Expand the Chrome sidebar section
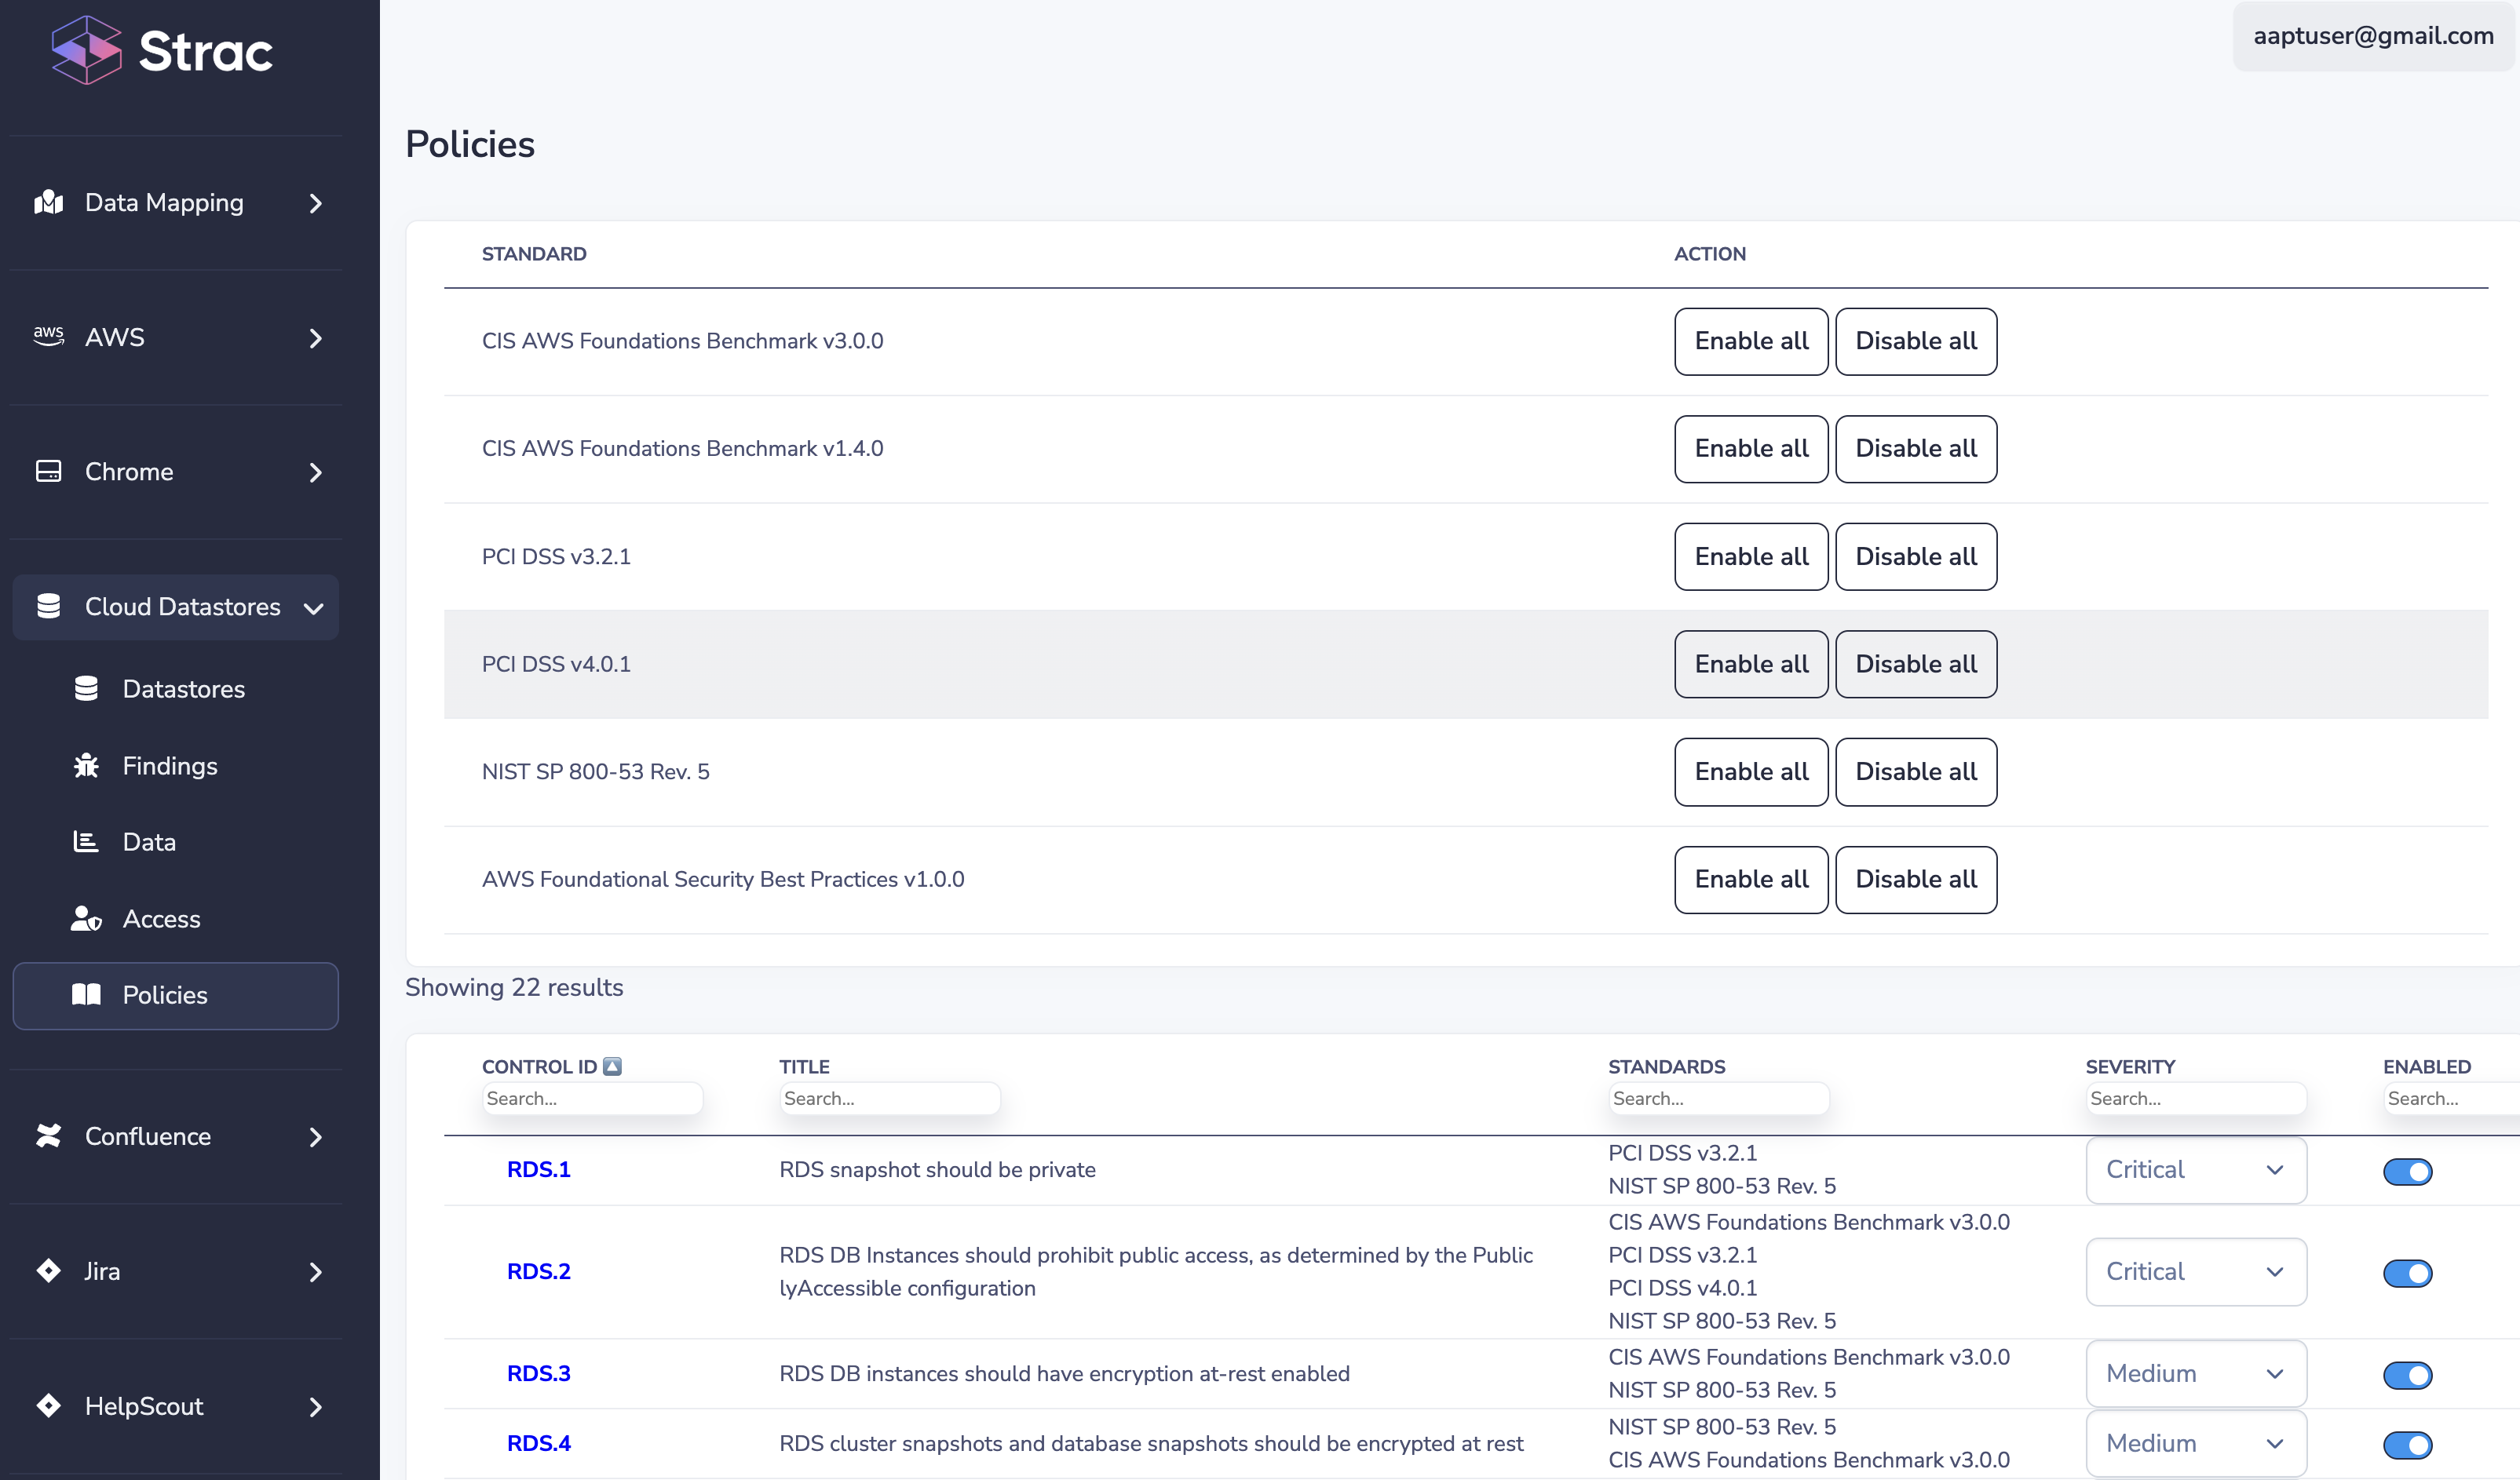Viewport: 2520px width, 1480px height. pos(316,472)
